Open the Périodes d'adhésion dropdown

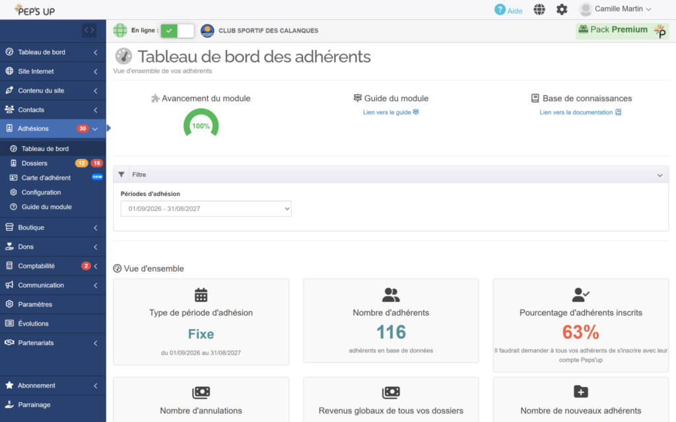pos(206,209)
